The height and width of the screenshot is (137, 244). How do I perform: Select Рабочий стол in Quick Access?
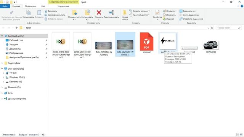point(16,40)
